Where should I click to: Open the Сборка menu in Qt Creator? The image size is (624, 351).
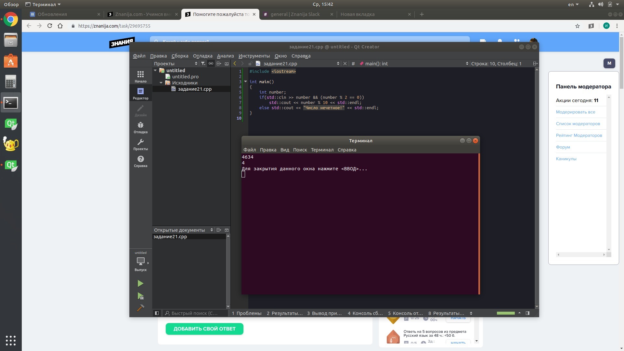point(180,56)
